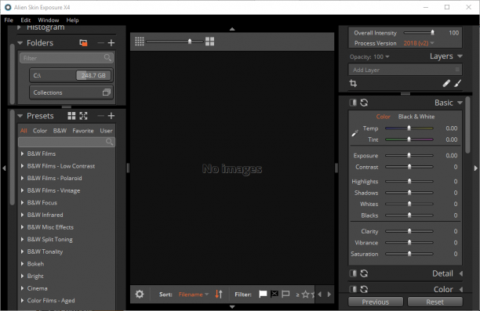Click the small thumbnails grid icon

click(x=140, y=42)
